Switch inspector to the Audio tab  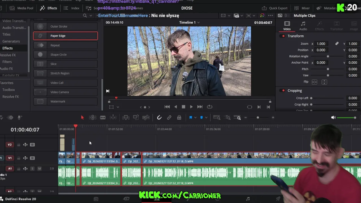(x=303, y=26)
